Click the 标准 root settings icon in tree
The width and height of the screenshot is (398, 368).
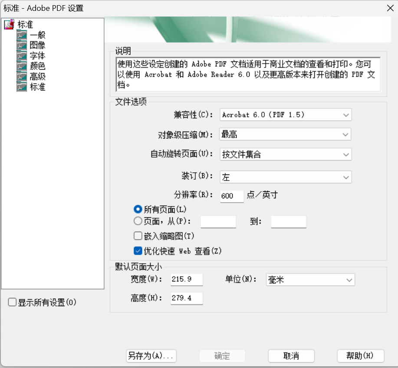click(x=10, y=24)
